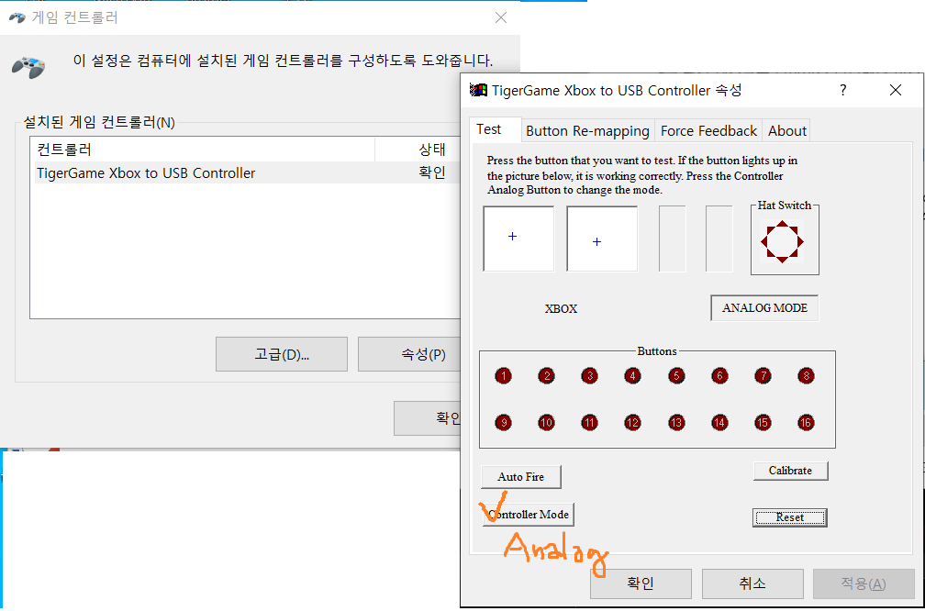Click the Hat Switch left arrow
The image size is (925, 611).
[764, 242]
